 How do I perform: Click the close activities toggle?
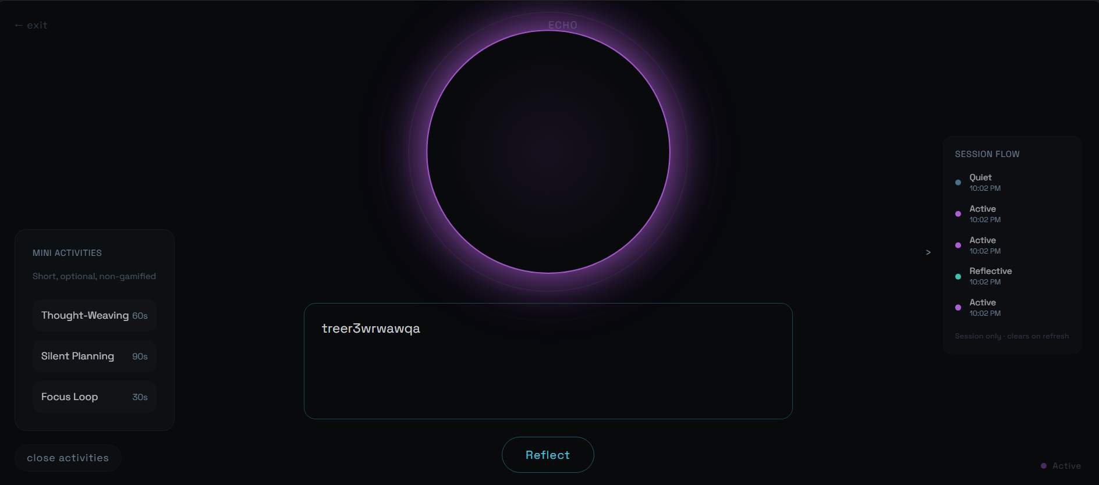68,458
